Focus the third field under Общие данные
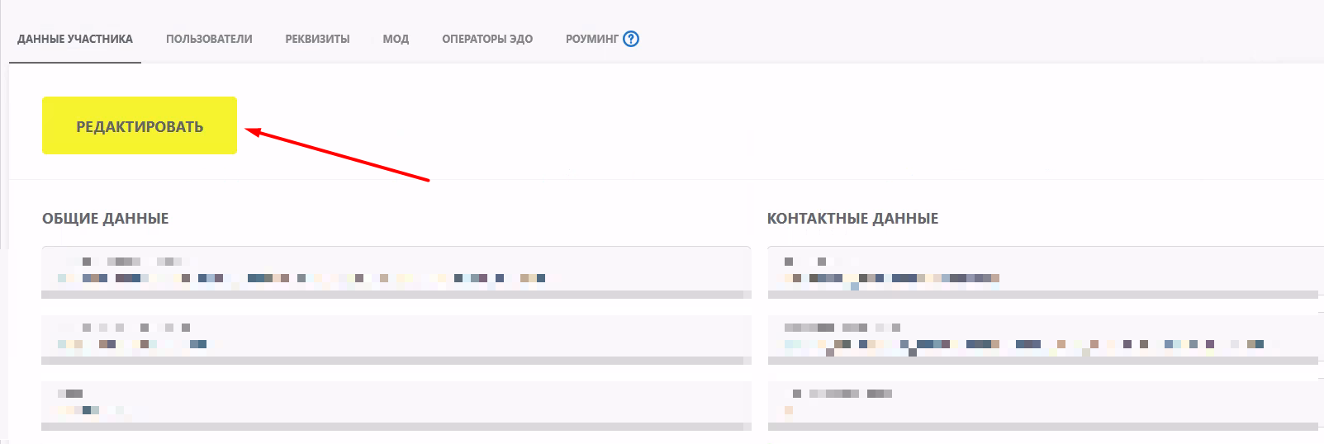Image resolution: width=1324 pixels, height=444 pixels. 396,403
